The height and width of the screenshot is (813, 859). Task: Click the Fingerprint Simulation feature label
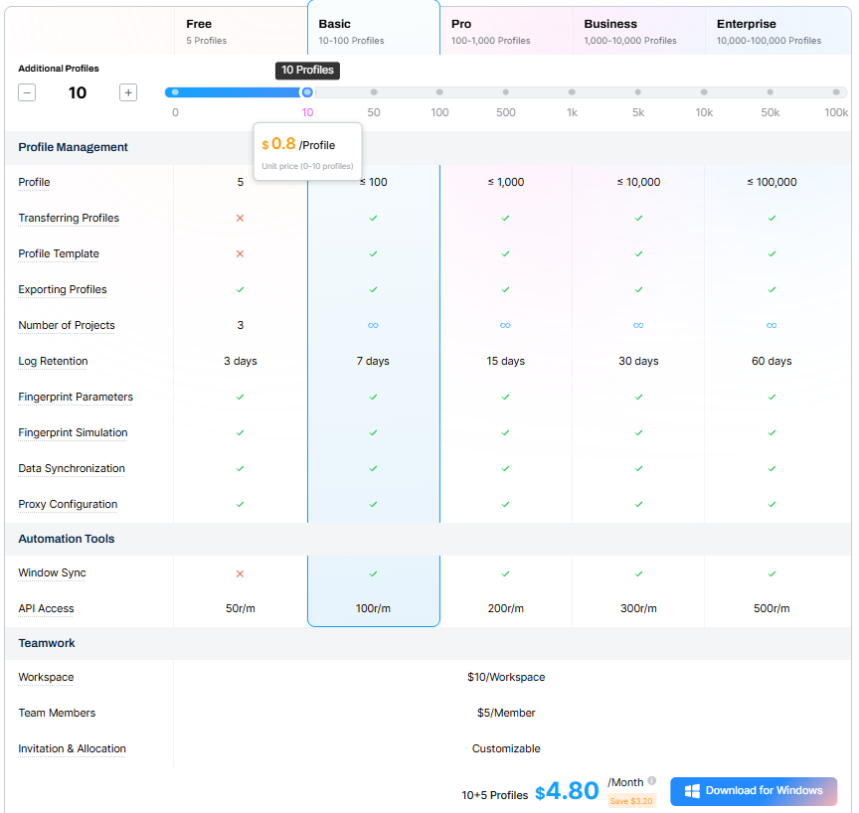[73, 432]
